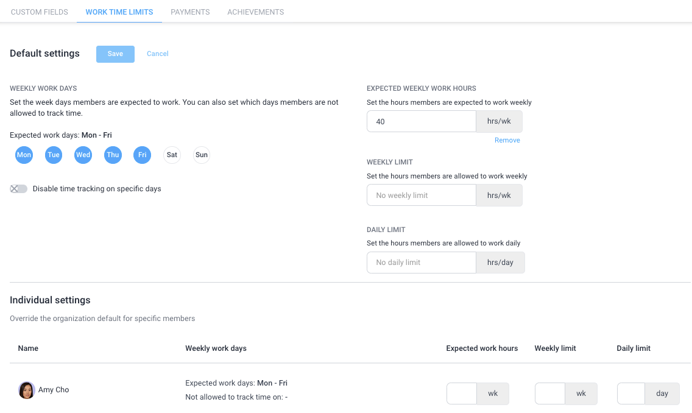
Task: Turn on Disable time tracking switch
Action: (18, 189)
